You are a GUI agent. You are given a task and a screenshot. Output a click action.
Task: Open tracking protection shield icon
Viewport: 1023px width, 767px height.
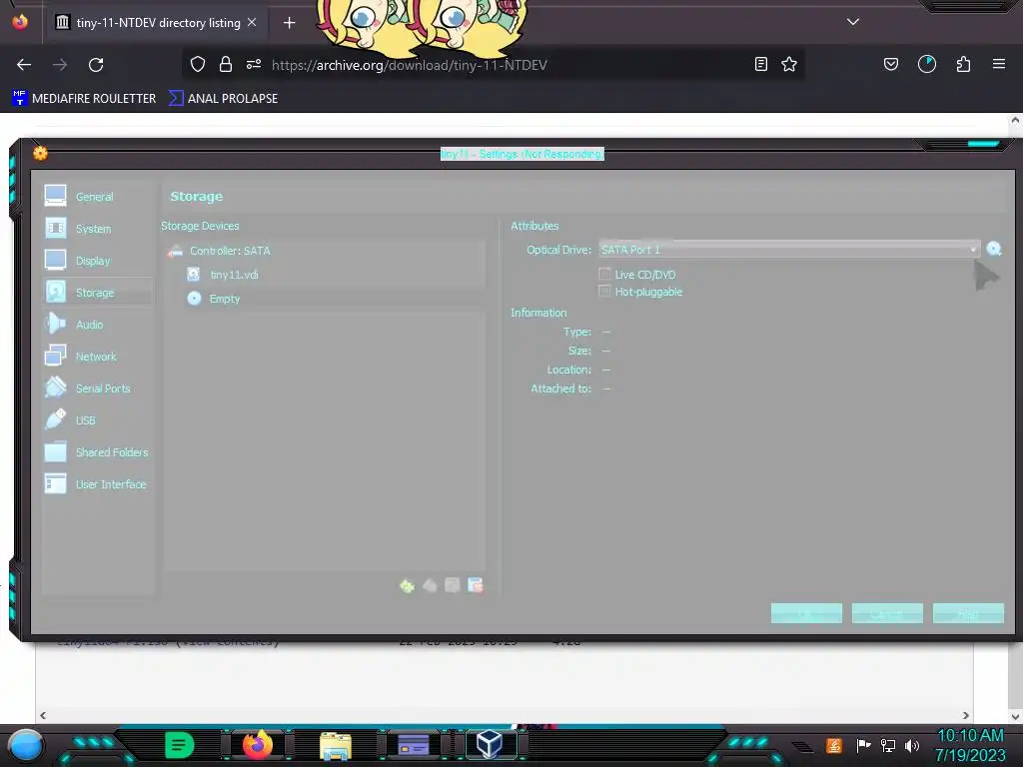pos(198,64)
